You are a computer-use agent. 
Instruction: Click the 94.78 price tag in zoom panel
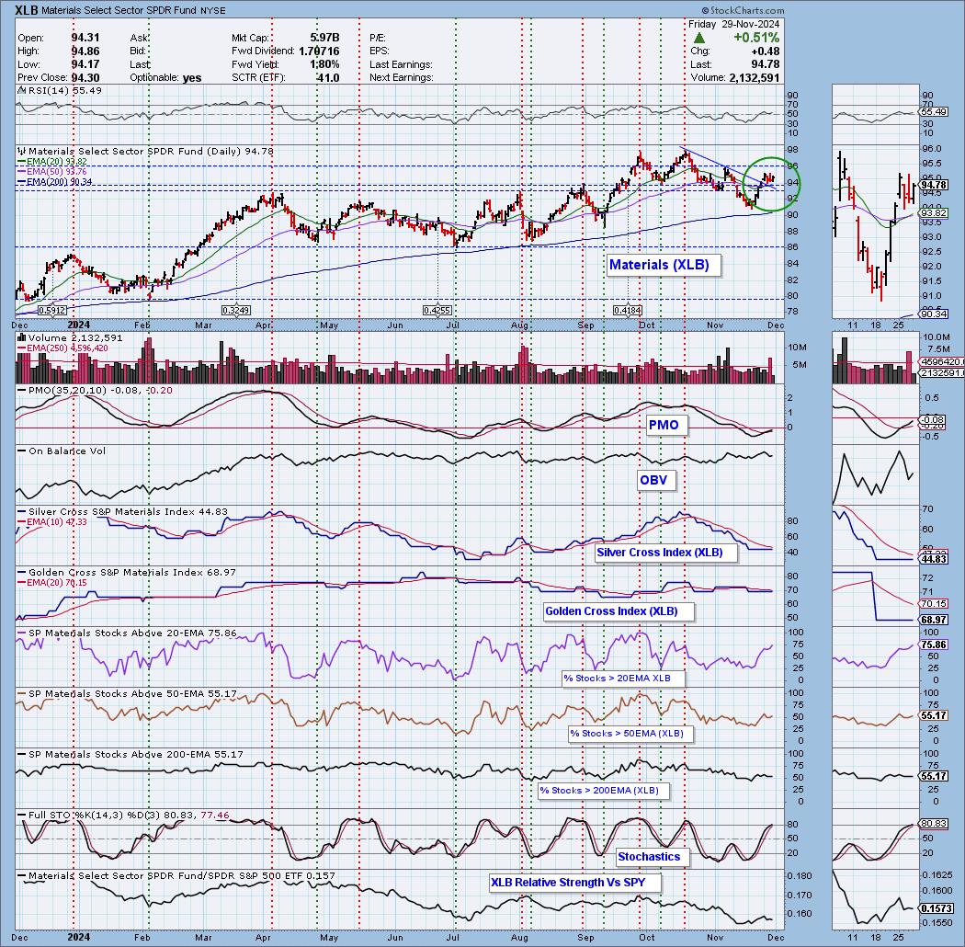pyautogui.click(x=935, y=185)
